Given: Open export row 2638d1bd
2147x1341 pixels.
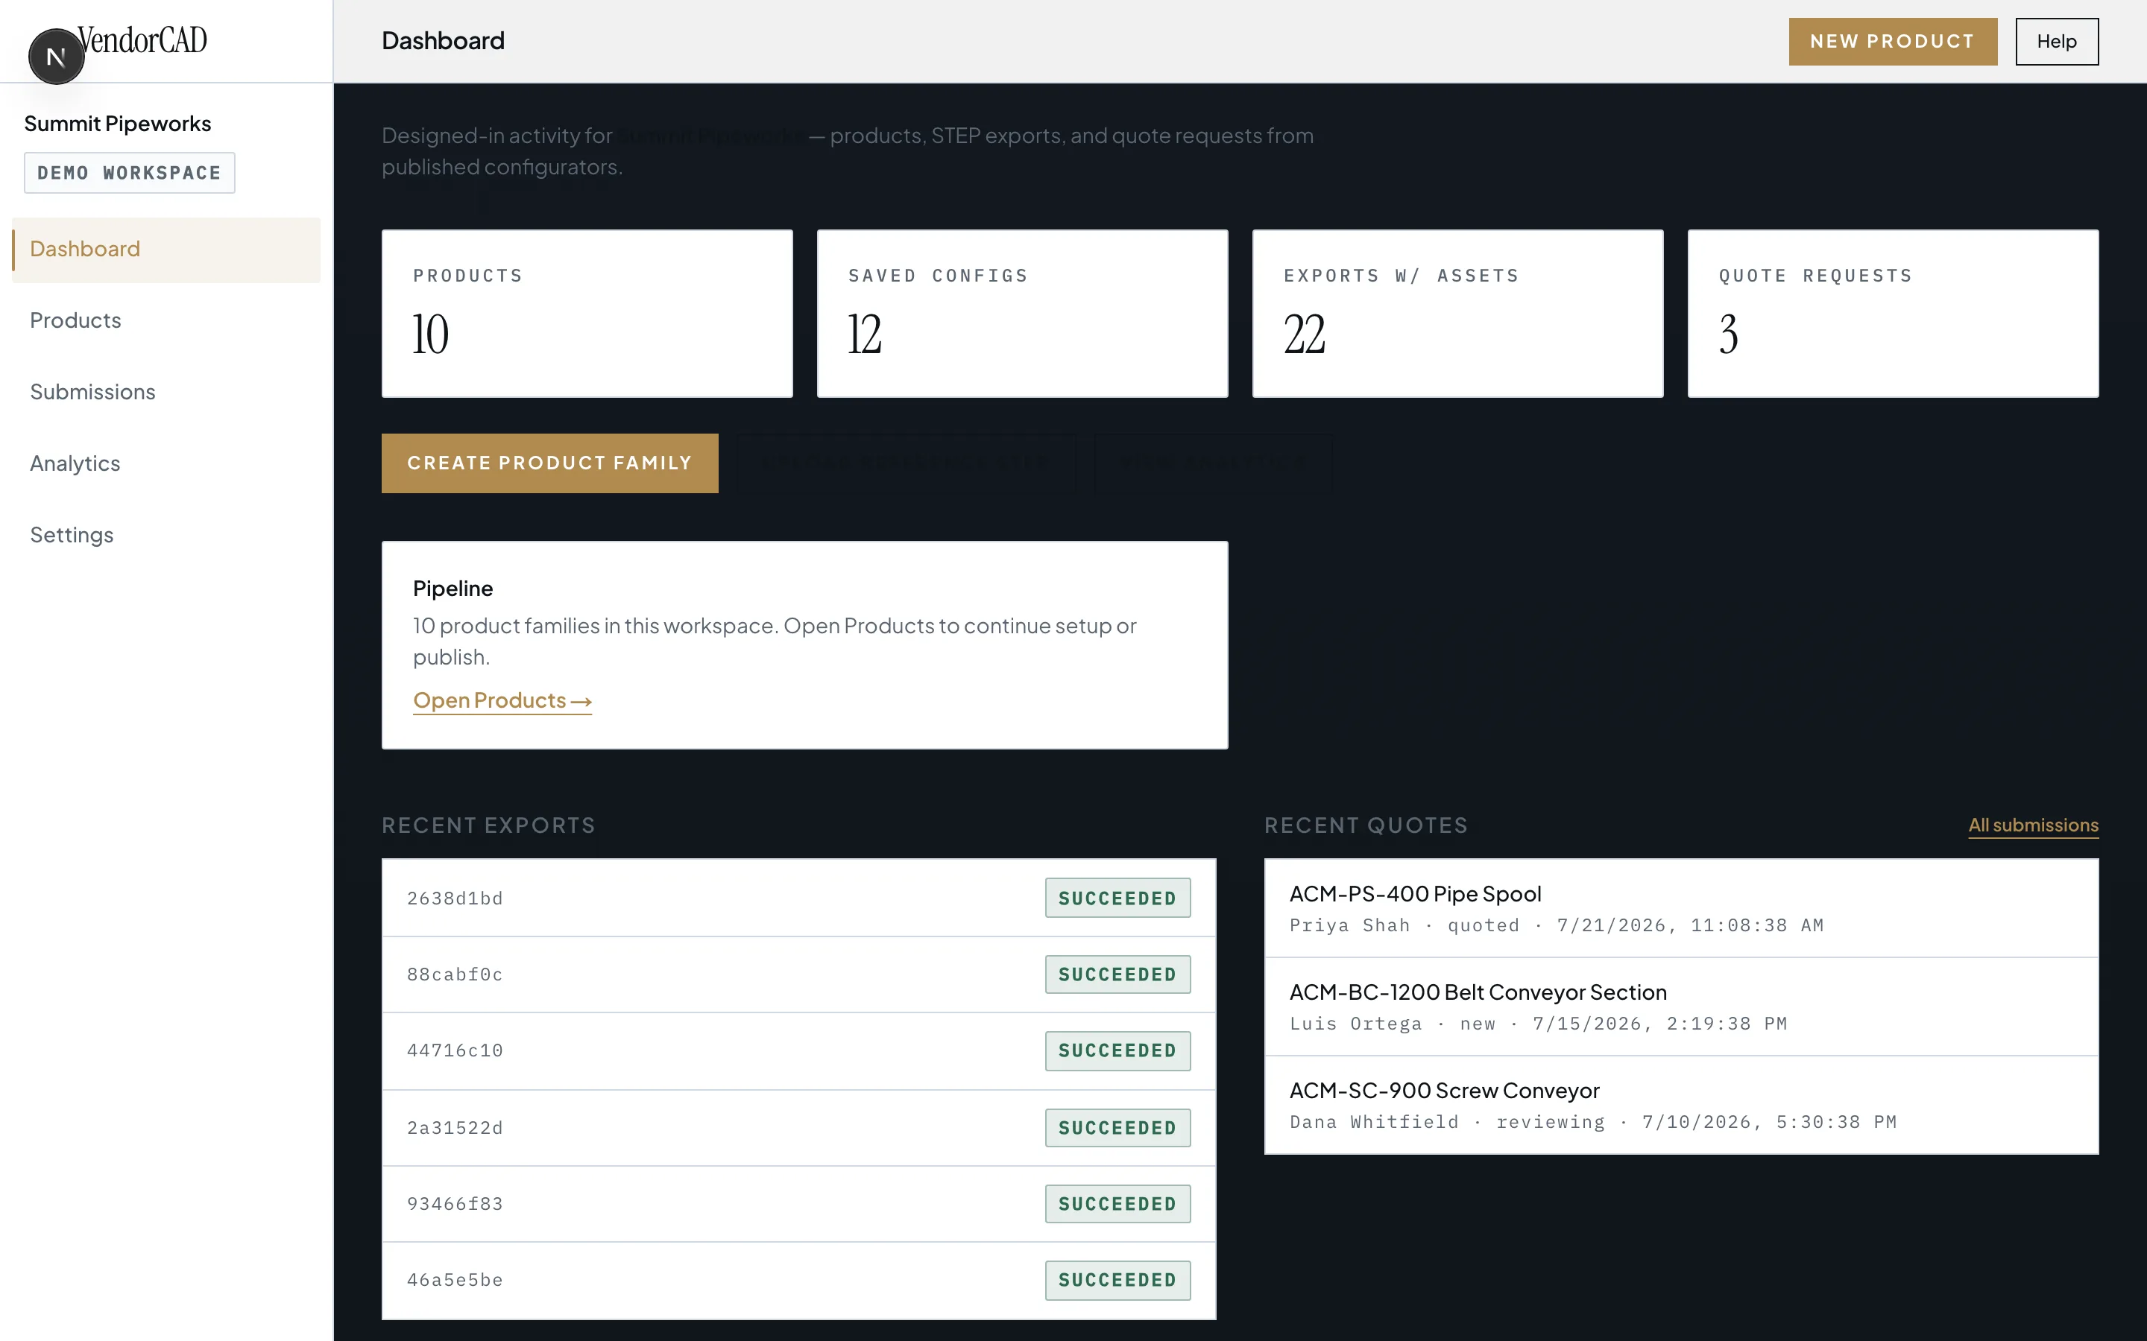Looking at the screenshot, I should (x=798, y=898).
